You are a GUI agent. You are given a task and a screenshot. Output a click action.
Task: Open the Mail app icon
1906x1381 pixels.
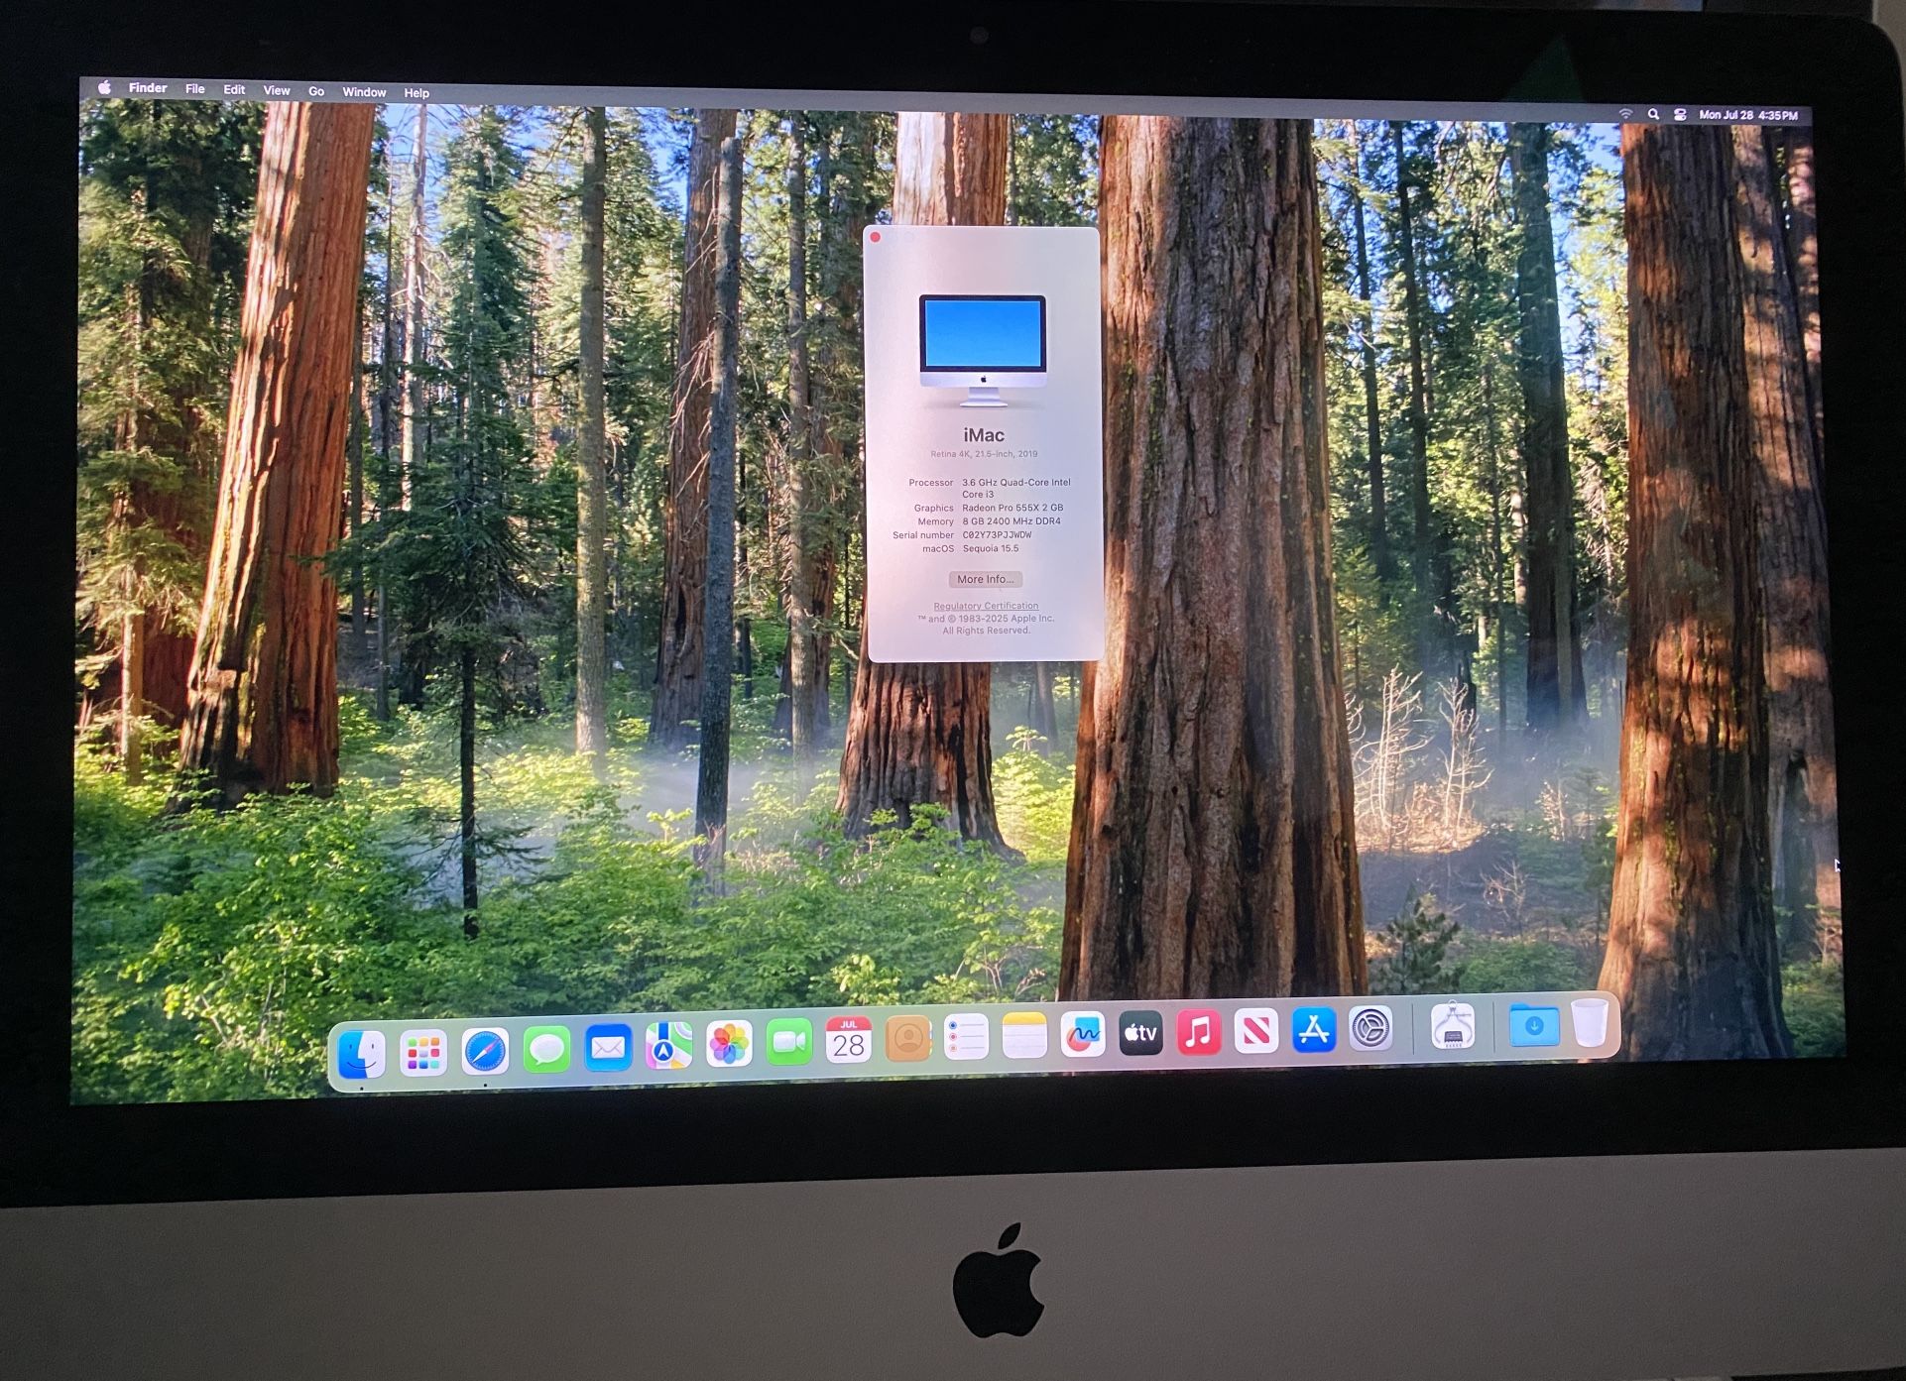608,1048
